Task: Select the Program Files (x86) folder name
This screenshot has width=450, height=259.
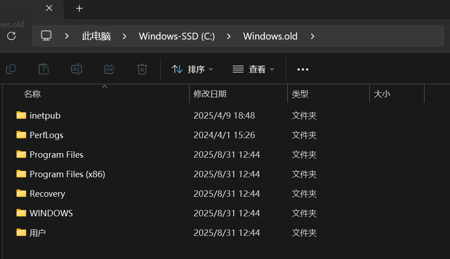Action: coord(67,174)
